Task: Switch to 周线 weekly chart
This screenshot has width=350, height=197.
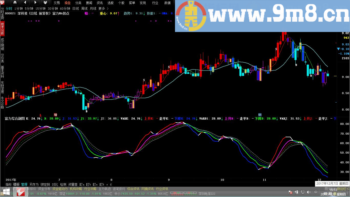Action: [84, 8]
